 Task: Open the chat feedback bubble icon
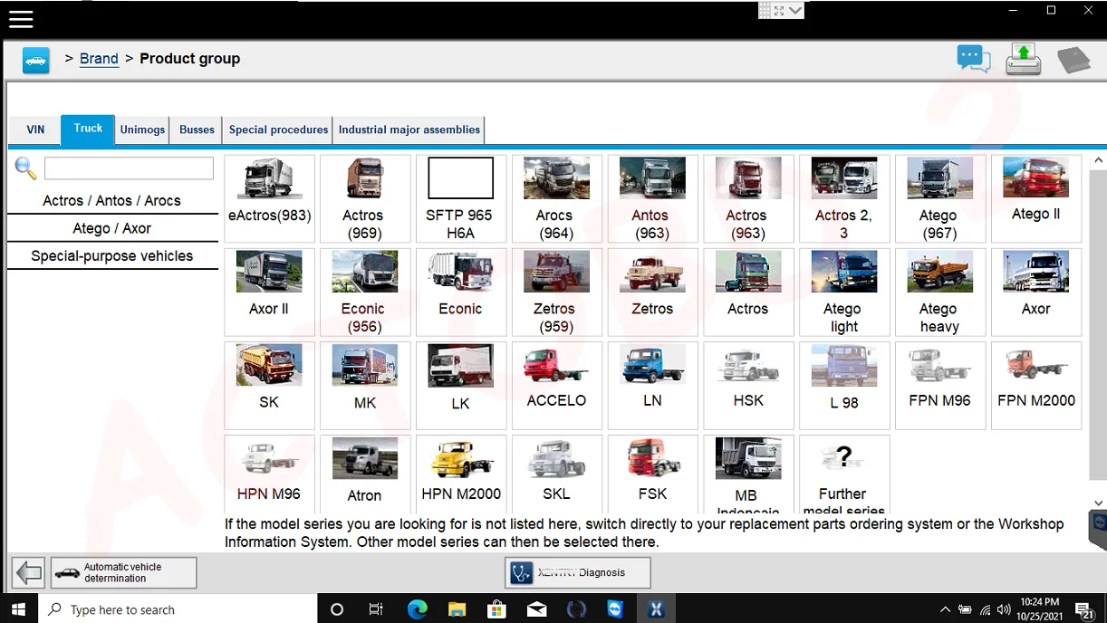[973, 60]
